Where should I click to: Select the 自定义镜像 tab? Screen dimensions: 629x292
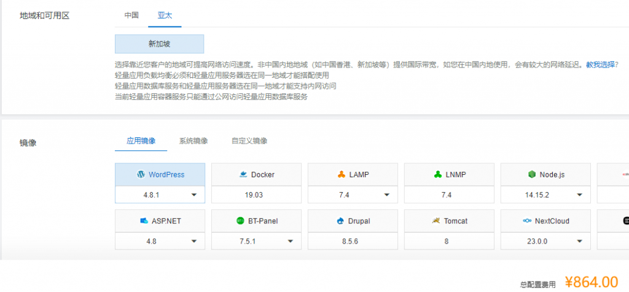[249, 140]
